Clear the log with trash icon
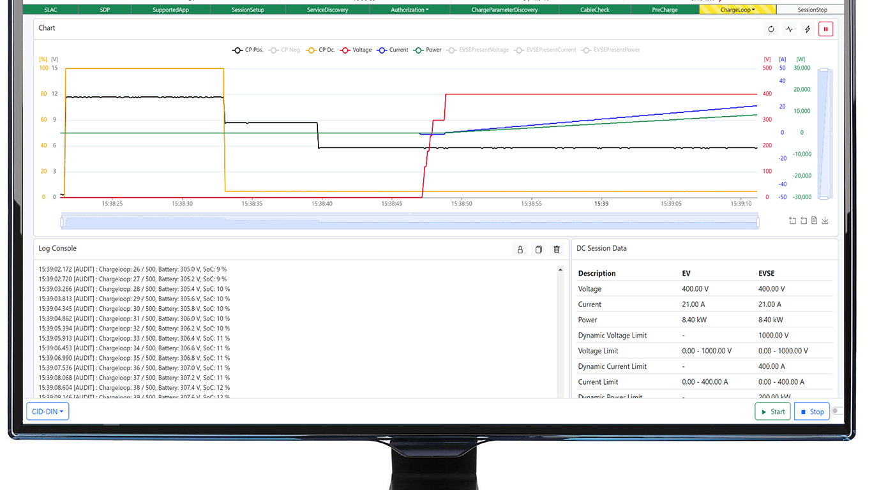The width and height of the screenshot is (872, 490). pyautogui.click(x=557, y=249)
